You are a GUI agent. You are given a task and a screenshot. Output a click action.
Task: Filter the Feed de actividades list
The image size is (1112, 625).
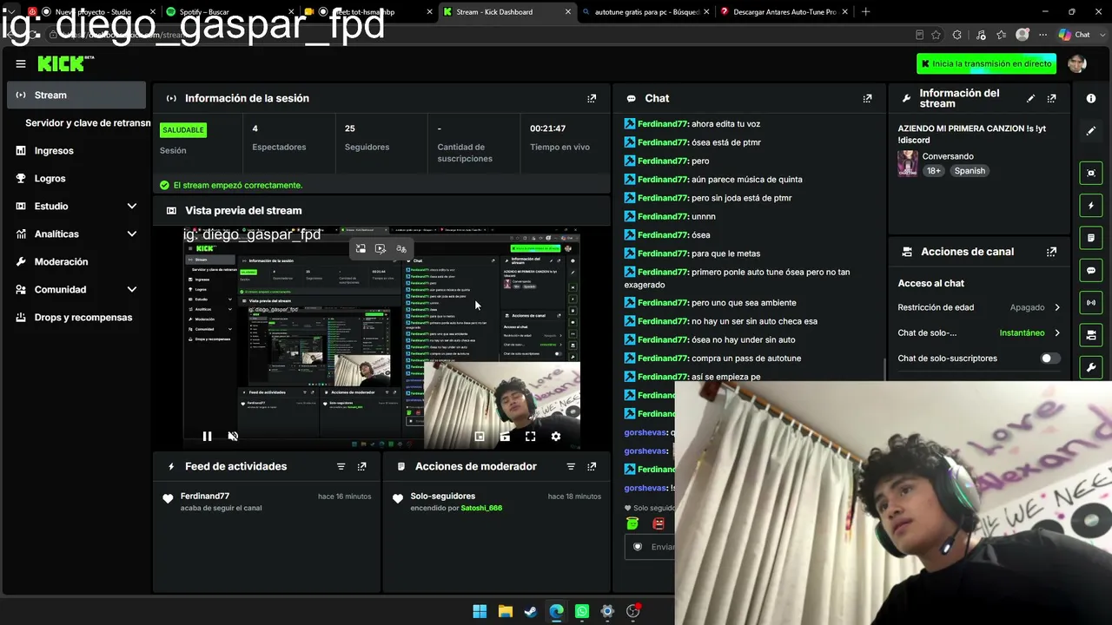pos(341,466)
